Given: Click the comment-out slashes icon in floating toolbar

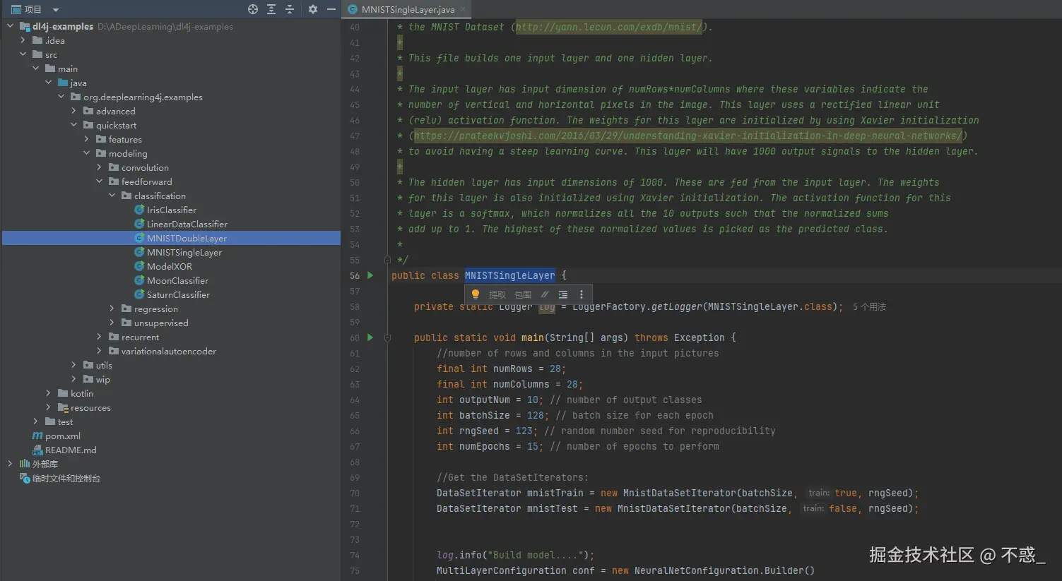Looking at the screenshot, I should (545, 294).
